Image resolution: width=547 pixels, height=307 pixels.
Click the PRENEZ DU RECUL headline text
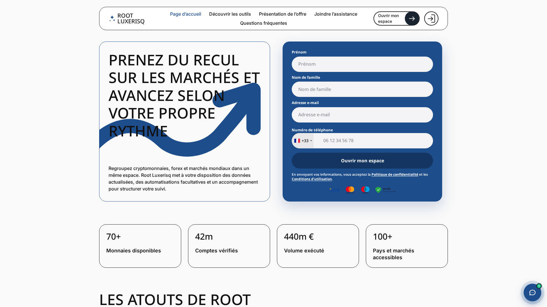tap(184, 96)
